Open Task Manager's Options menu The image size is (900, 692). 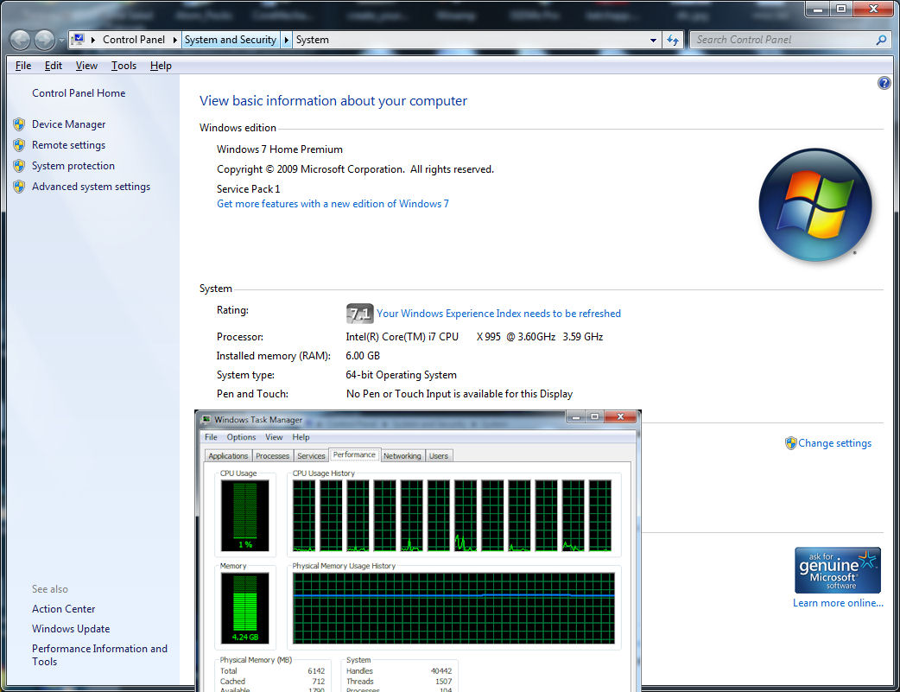[241, 437]
